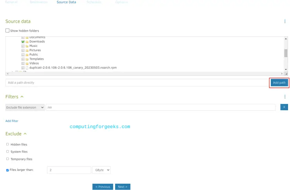Click the Pictures folder icon
This screenshot has width=290, height=190.
pos(27,50)
